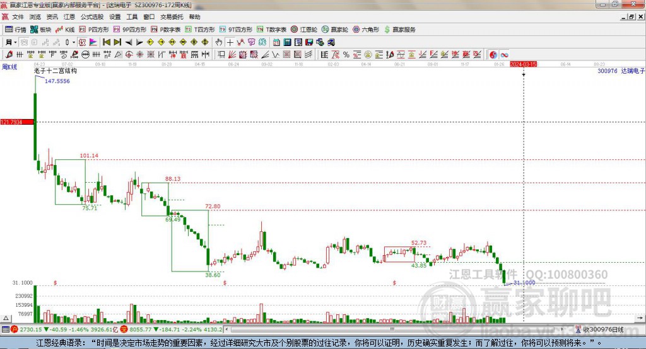Click the 权 rights adjustment icon
This screenshot has width=646, height=349.
click(x=83, y=42)
